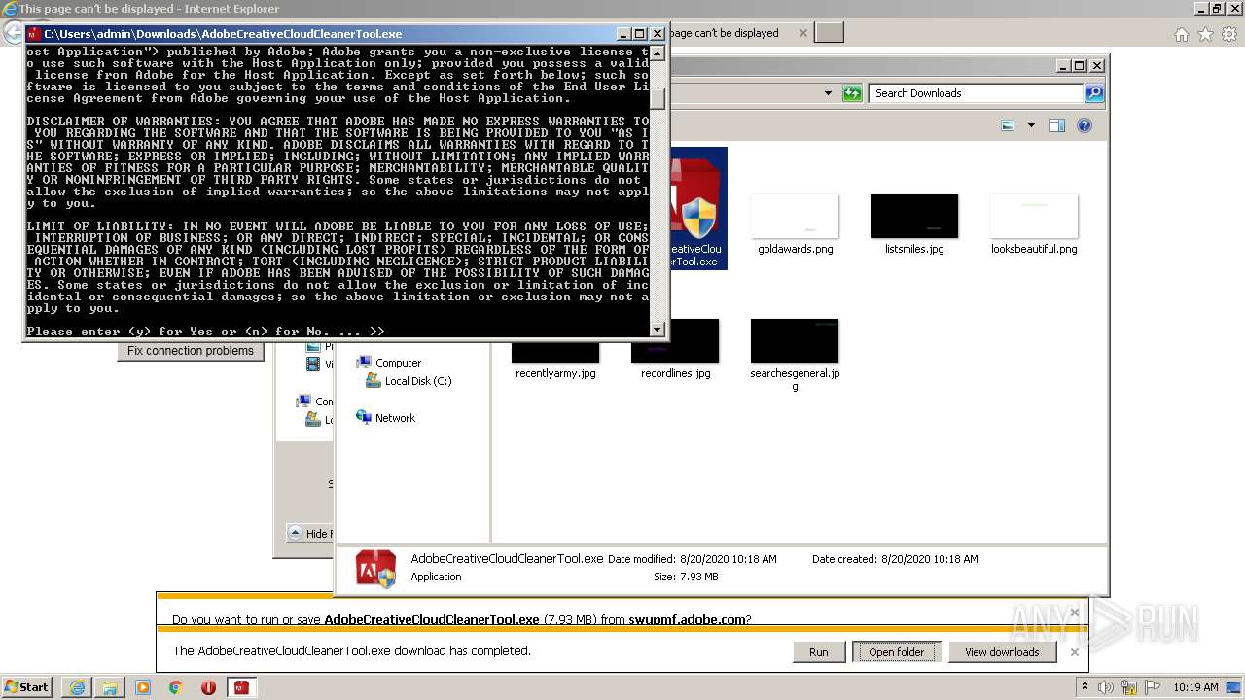
Task: Click IE Home icon
Action: [x=1181, y=35]
